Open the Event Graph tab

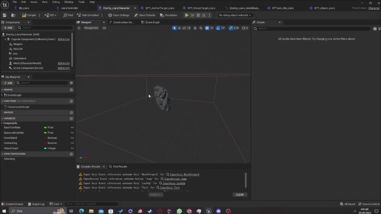click(152, 22)
